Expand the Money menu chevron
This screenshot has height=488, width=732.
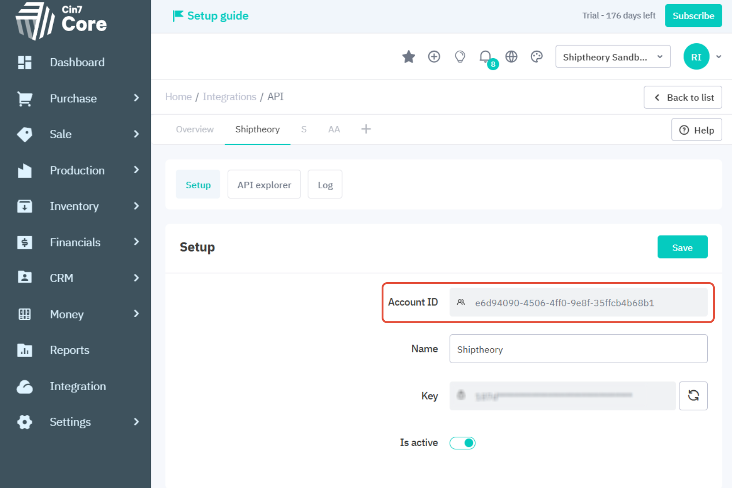click(137, 314)
